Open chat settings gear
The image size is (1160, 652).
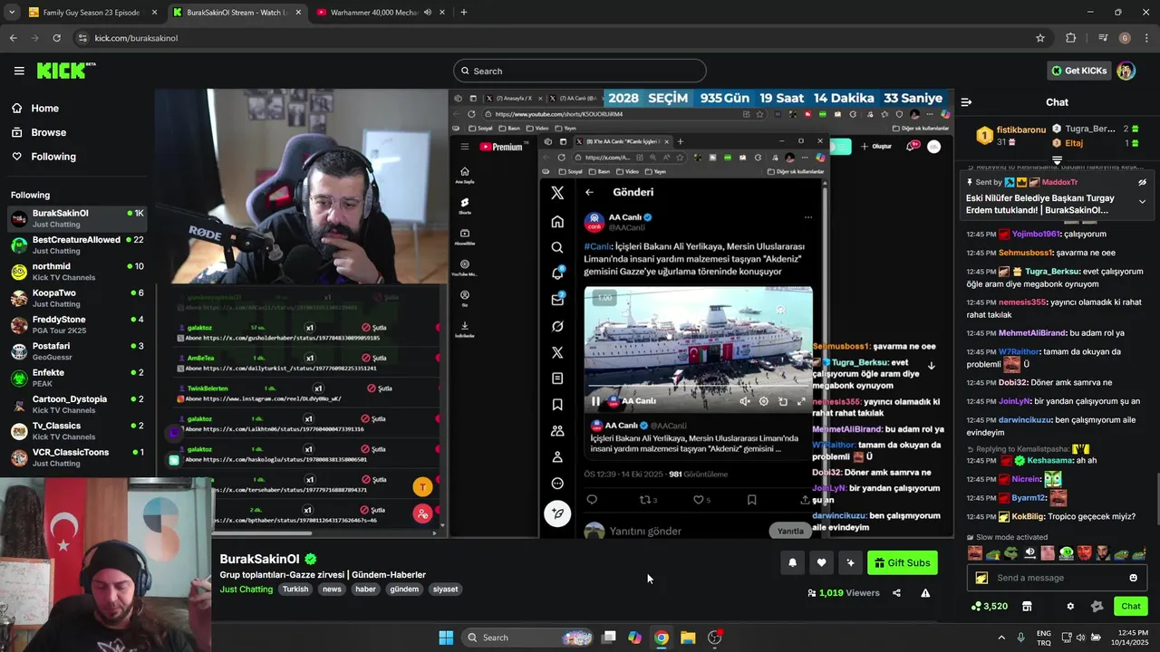1070,607
